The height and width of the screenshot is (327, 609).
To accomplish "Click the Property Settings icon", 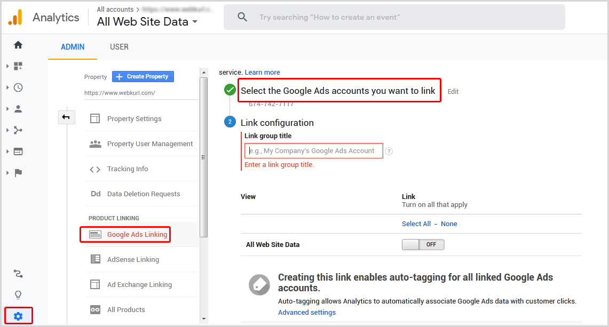I will 95,118.
